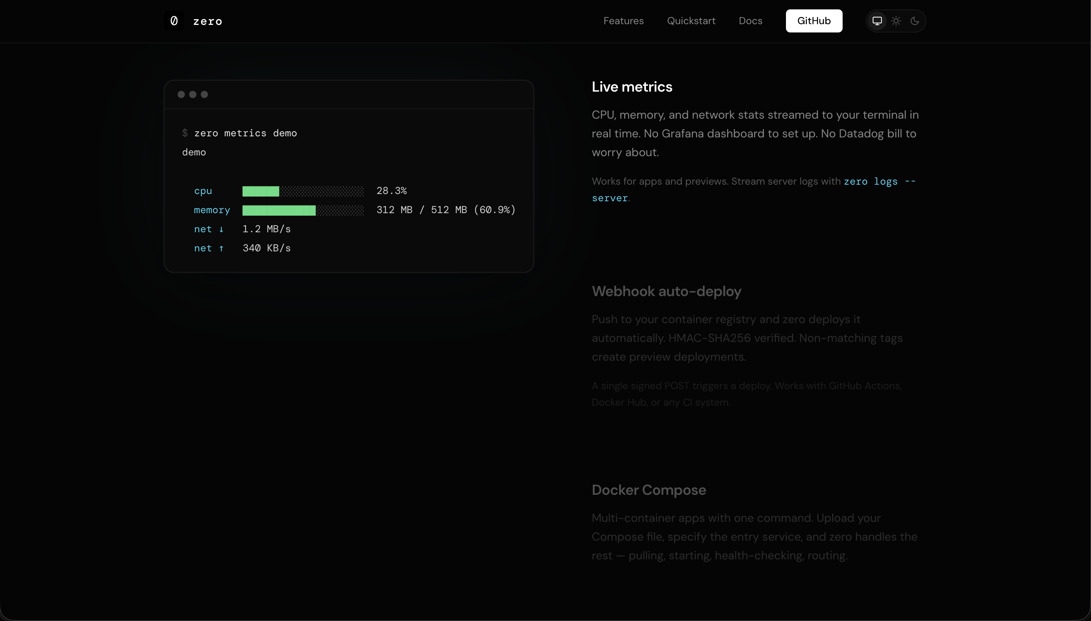Select the Live metrics heading

tap(632, 87)
